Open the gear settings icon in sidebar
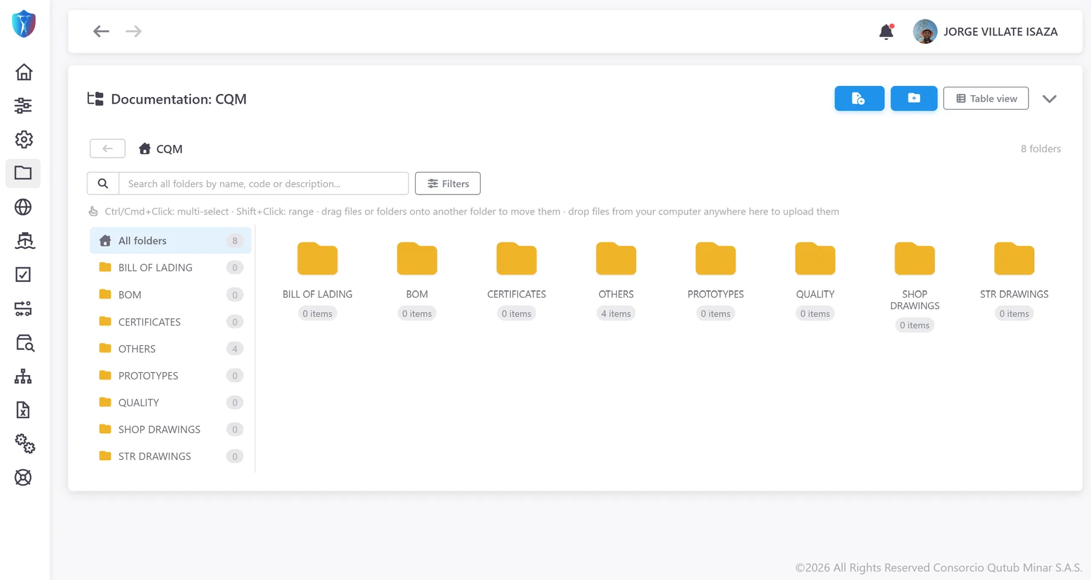 pyautogui.click(x=24, y=139)
